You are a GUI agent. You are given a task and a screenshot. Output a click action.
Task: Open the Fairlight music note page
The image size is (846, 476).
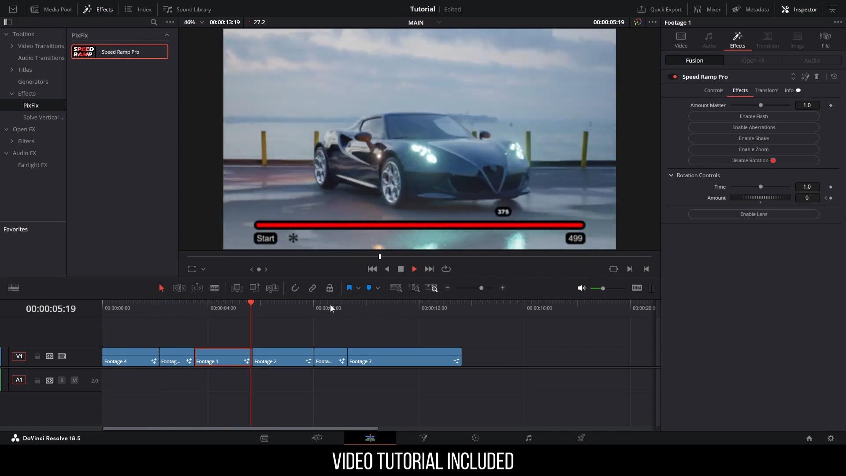tap(528, 438)
